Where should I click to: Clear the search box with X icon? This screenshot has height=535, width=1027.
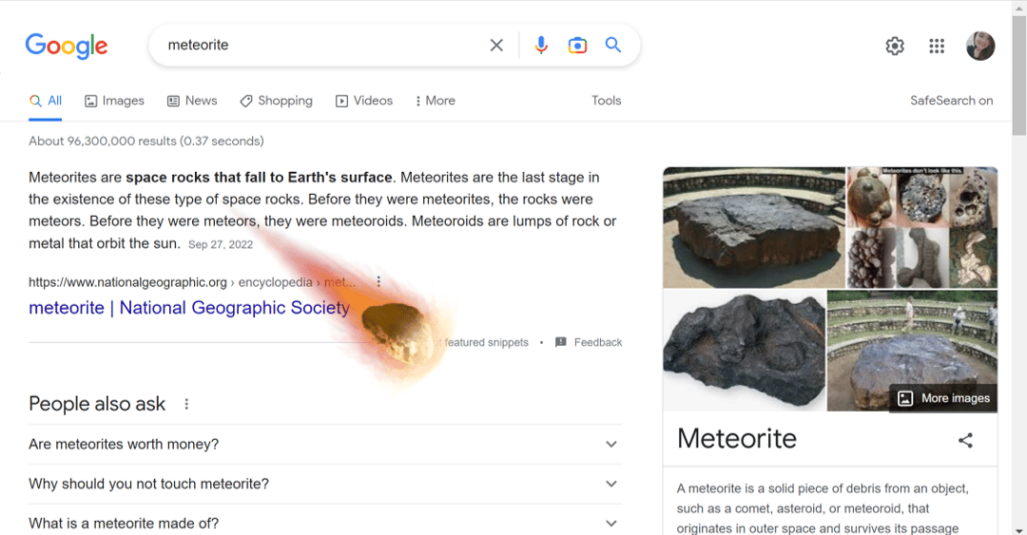496,46
